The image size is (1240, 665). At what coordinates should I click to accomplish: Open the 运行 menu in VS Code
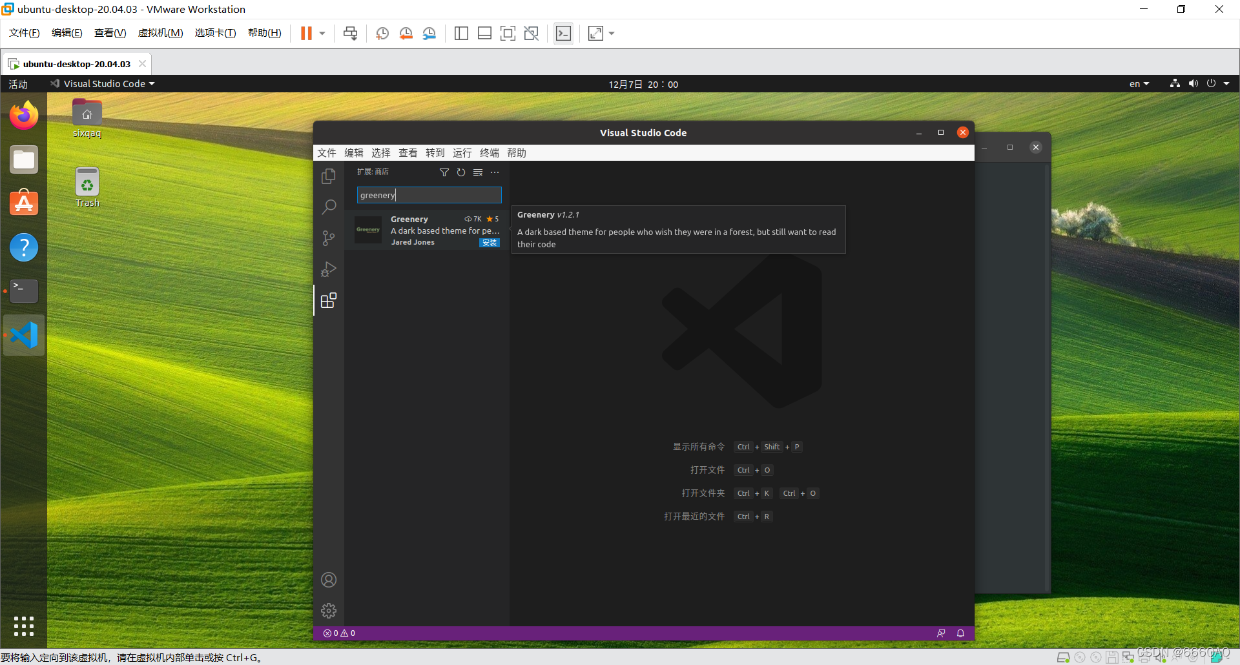coord(462,153)
